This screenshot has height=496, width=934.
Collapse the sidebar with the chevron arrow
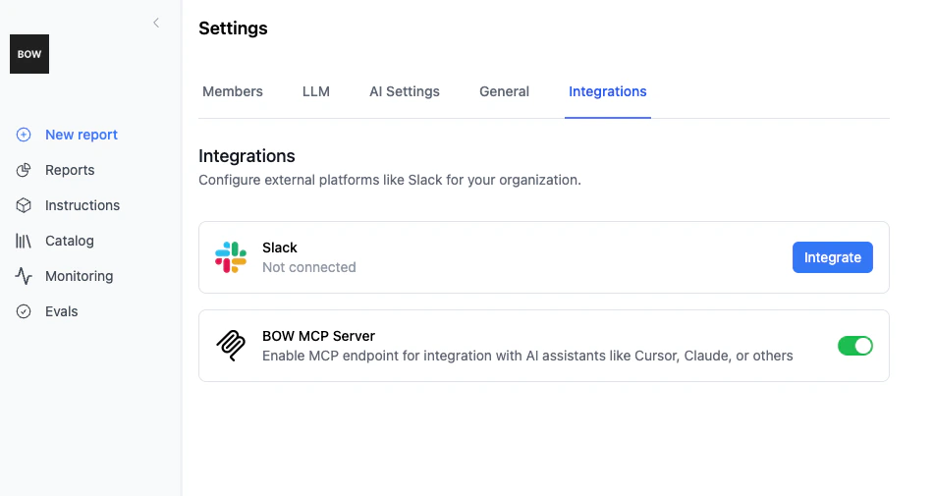click(x=156, y=23)
